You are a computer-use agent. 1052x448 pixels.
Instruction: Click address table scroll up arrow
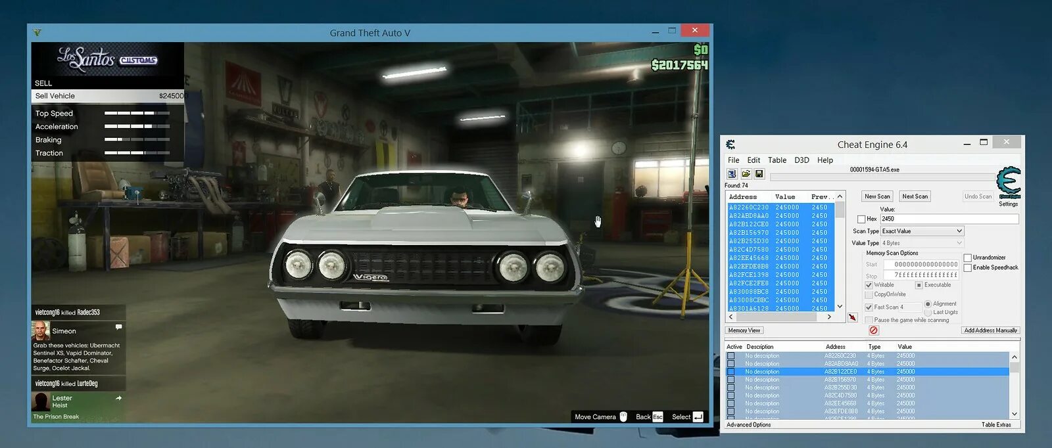tap(1015, 357)
